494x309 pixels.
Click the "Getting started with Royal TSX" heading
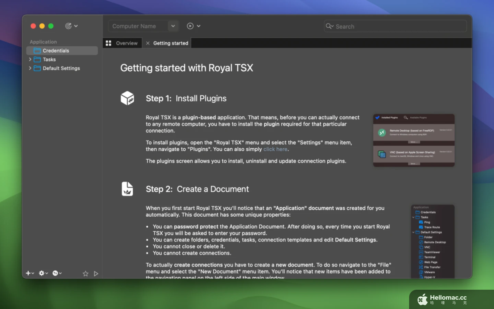click(x=187, y=68)
